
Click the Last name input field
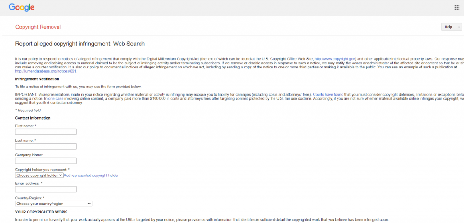[x=46, y=146]
